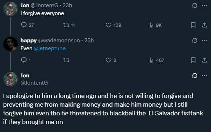Screen dimensions: 211x132
Task: Open Grok icon on Jon's first tweet
Action: point(195,5)
